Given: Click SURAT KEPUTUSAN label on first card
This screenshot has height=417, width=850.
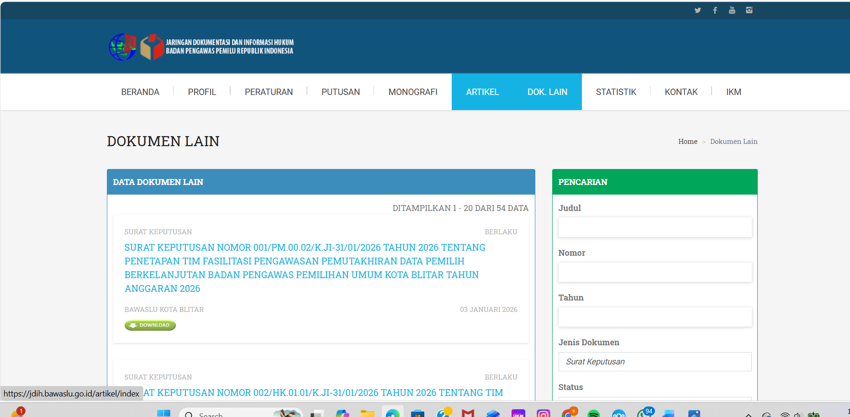Looking at the screenshot, I should tap(158, 232).
